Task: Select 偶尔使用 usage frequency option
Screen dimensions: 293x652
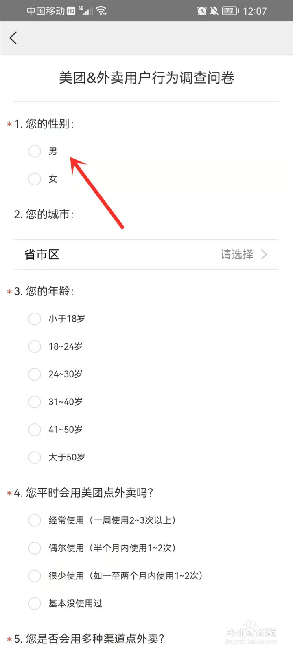Action: (x=35, y=548)
